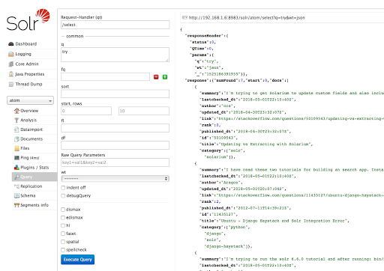
Task: Enable the hl highlighting checkbox
Action: click(63, 225)
